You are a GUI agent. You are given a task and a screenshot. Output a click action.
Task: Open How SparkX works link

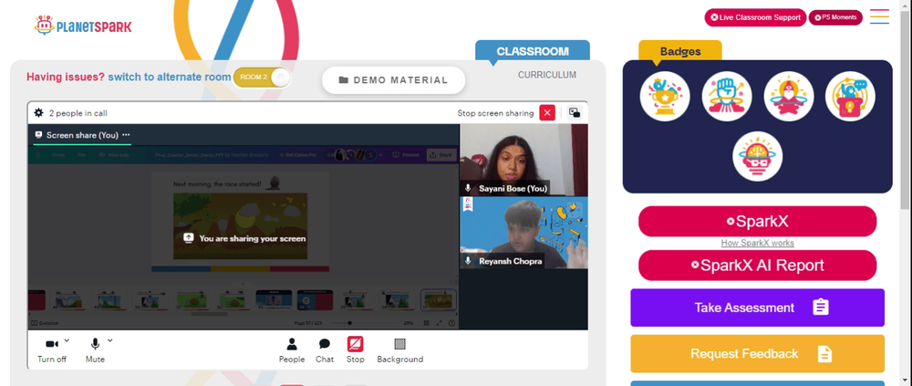[x=757, y=244]
